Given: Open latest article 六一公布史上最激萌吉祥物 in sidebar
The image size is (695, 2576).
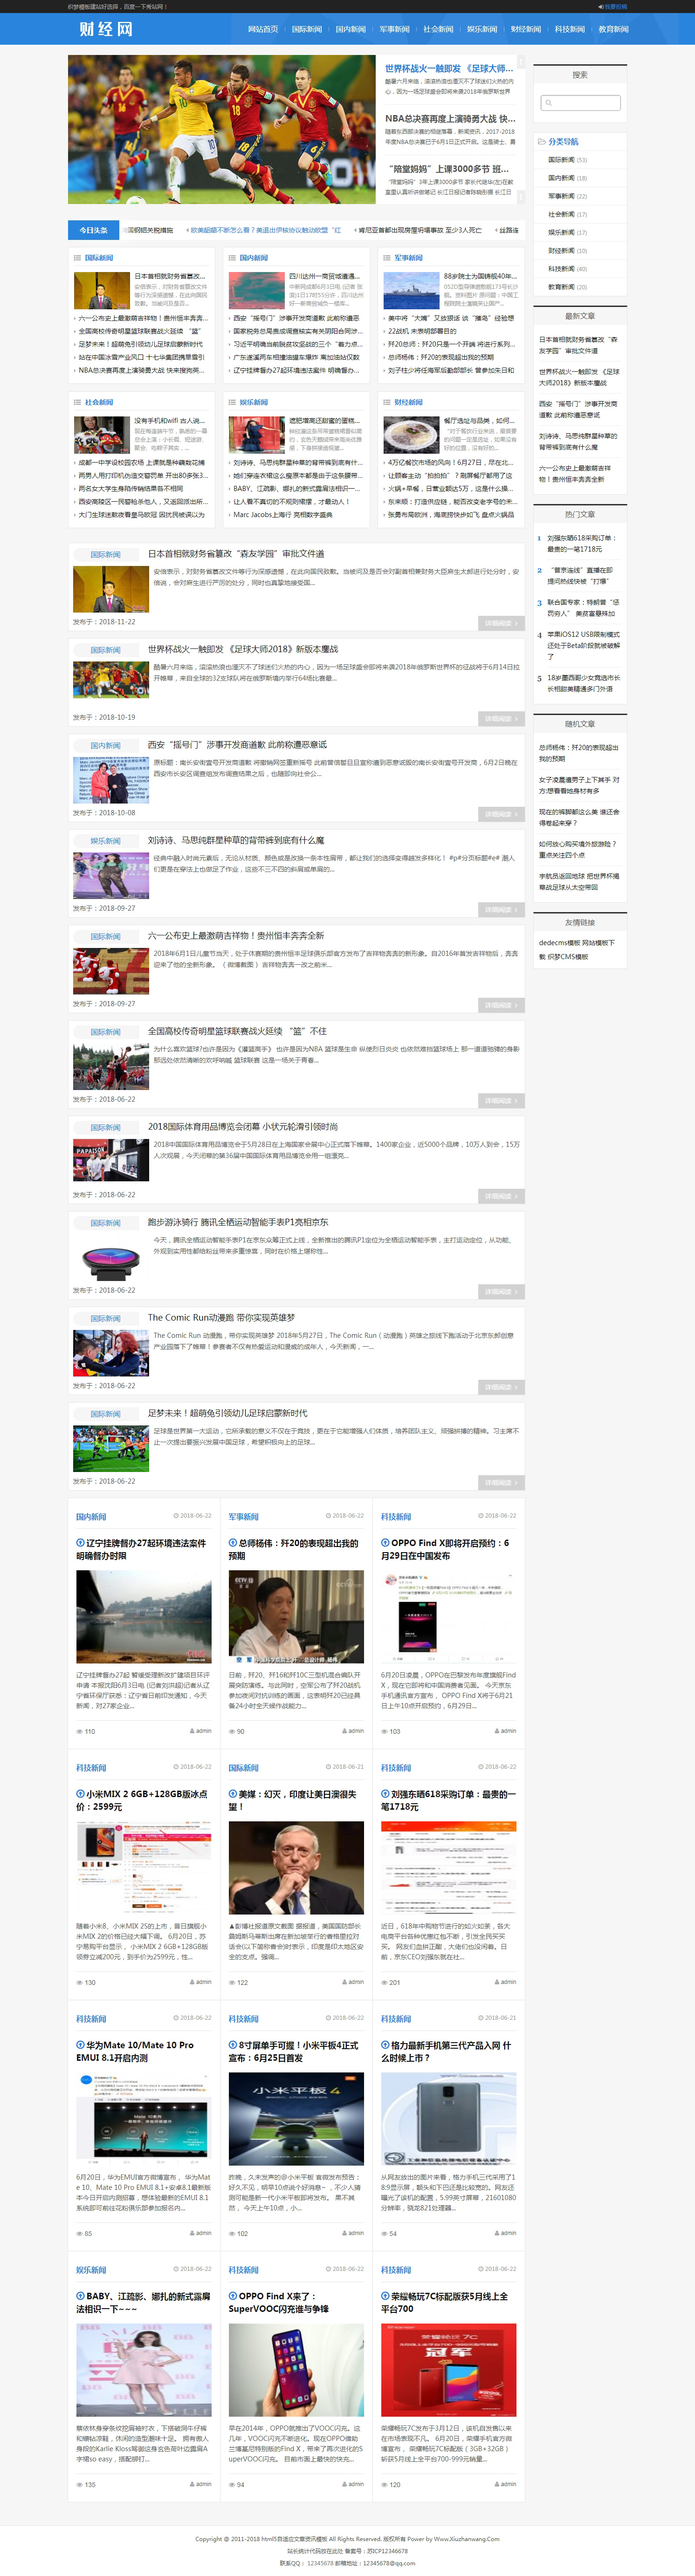Looking at the screenshot, I should (x=575, y=474).
